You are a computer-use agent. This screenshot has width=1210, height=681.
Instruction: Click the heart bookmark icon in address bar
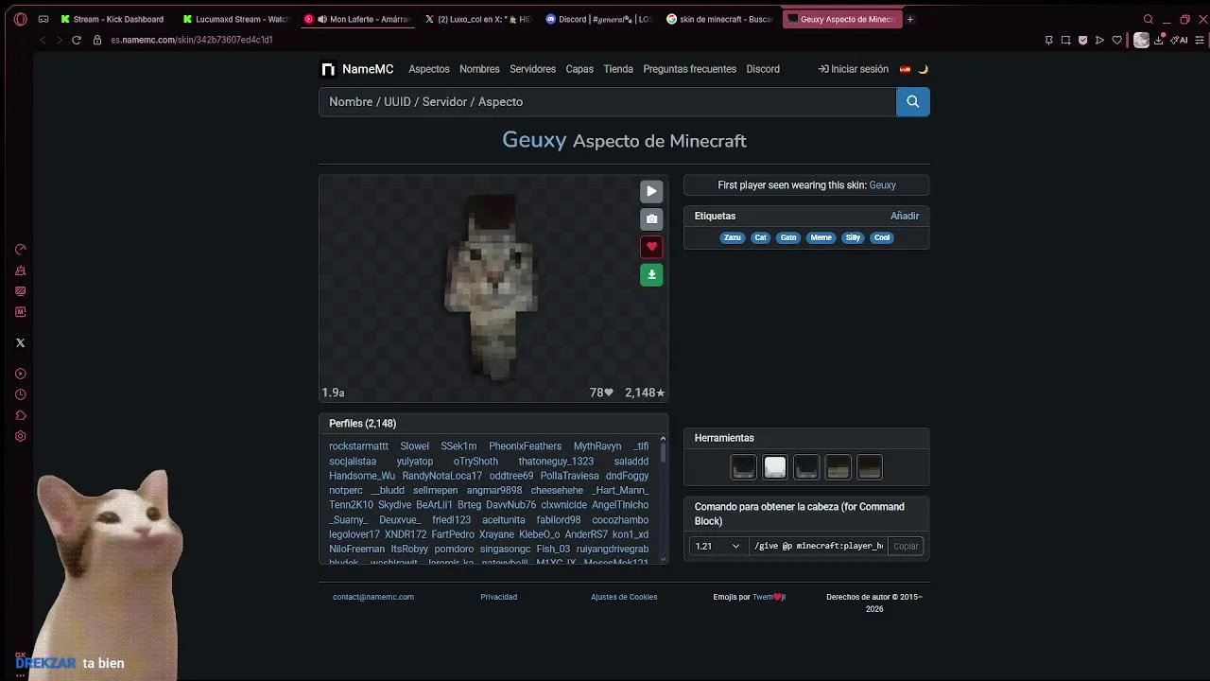(x=1116, y=40)
